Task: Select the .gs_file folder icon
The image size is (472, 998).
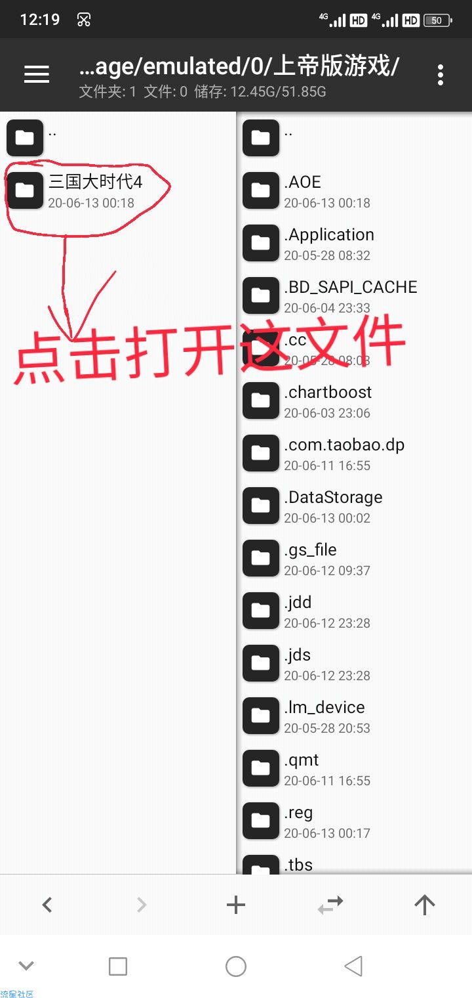Action: pyautogui.click(x=261, y=558)
